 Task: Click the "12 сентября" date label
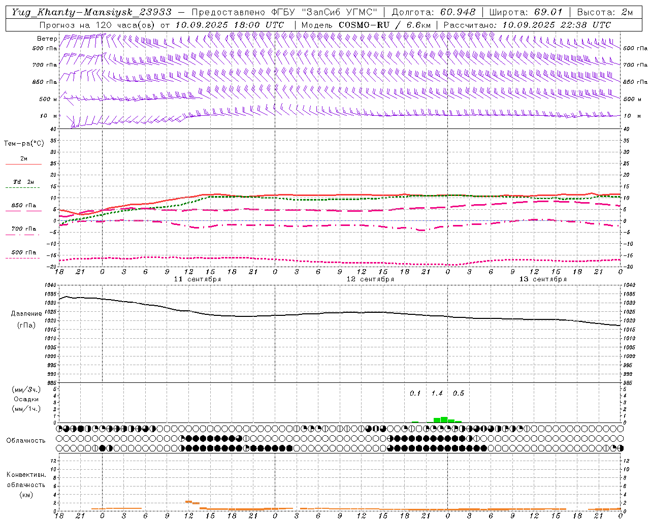click(x=370, y=279)
